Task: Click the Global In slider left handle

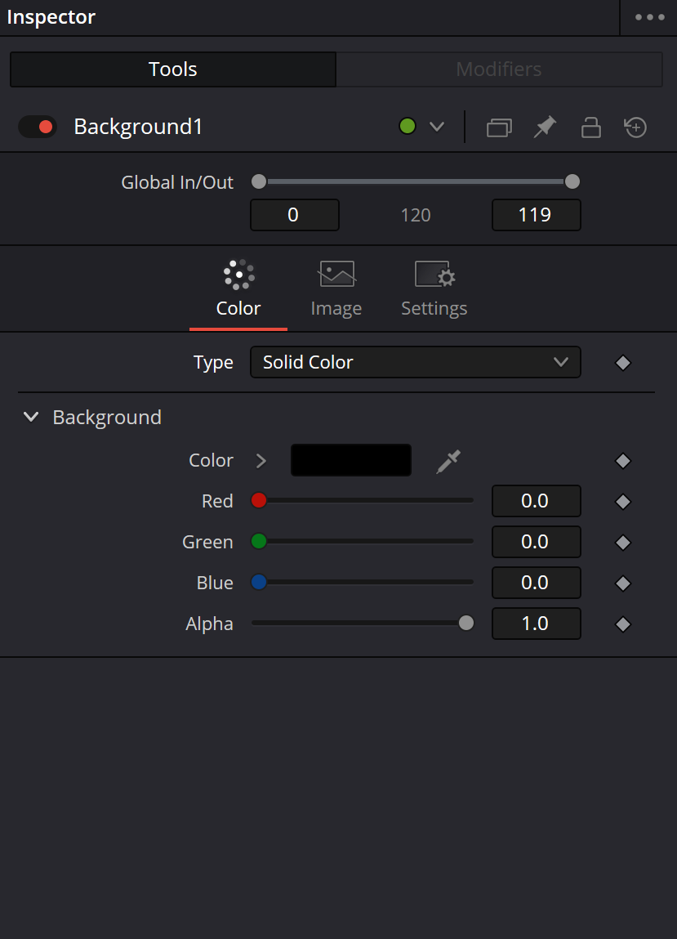Action: tap(259, 181)
